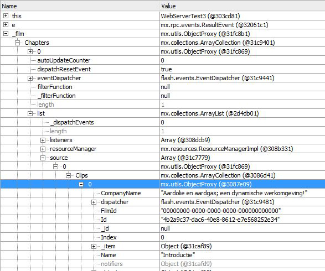Click the 'true' value of dispatchResetEvent

pyautogui.click(x=166, y=69)
